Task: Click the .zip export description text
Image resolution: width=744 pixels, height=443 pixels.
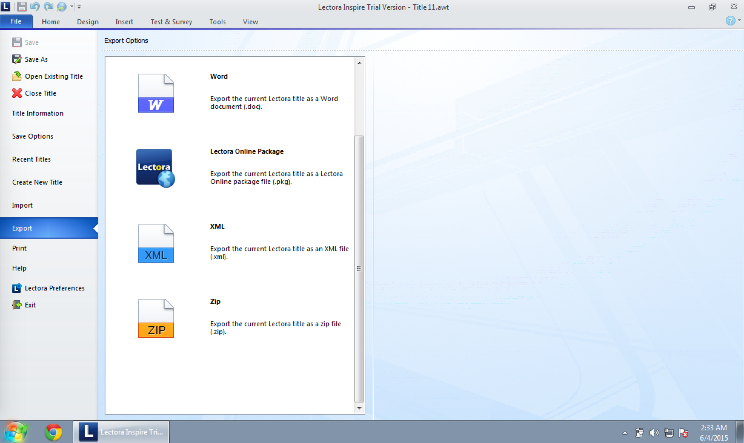Action: [276, 328]
